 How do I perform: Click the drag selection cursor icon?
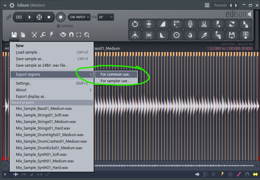pyautogui.click(x=245, y=24)
